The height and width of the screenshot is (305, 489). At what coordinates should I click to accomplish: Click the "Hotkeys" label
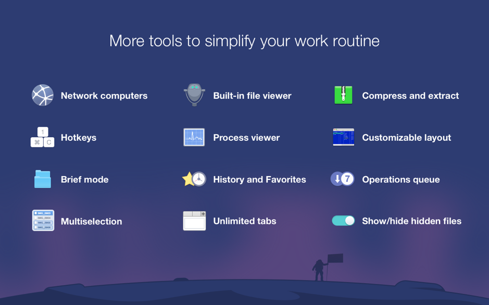click(x=79, y=138)
